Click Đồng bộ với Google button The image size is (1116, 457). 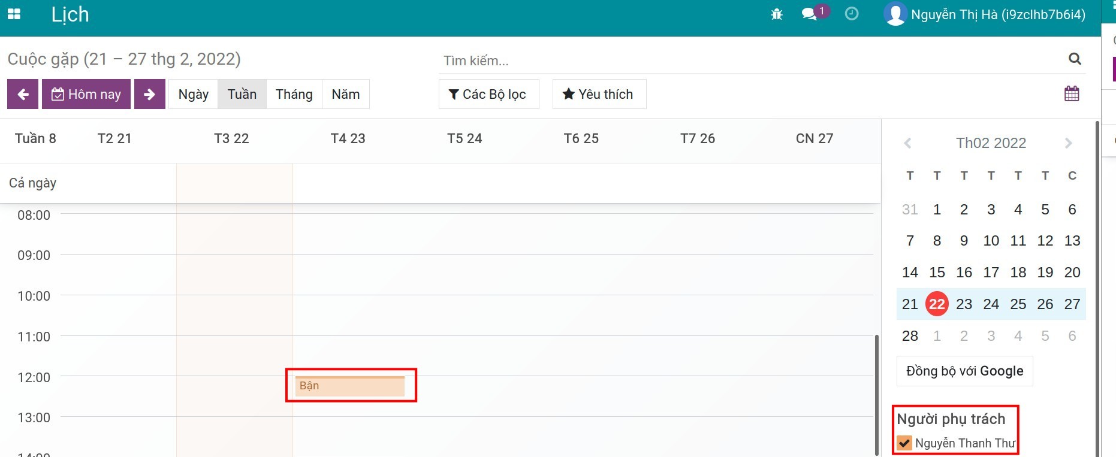pyautogui.click(x=964, y=371)
